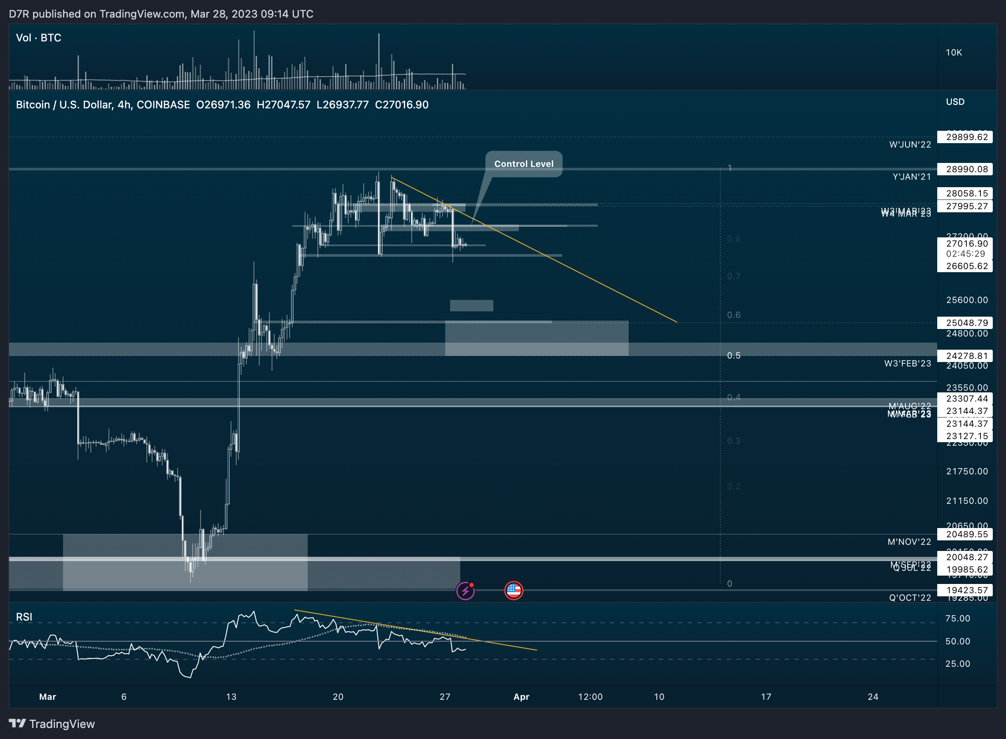Click the 0.2 Fibonacci level label
1006x739 pixels.
(734, 486)
